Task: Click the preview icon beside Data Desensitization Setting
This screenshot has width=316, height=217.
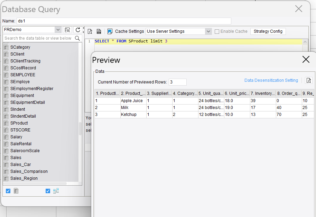Action: coord(309,80)
